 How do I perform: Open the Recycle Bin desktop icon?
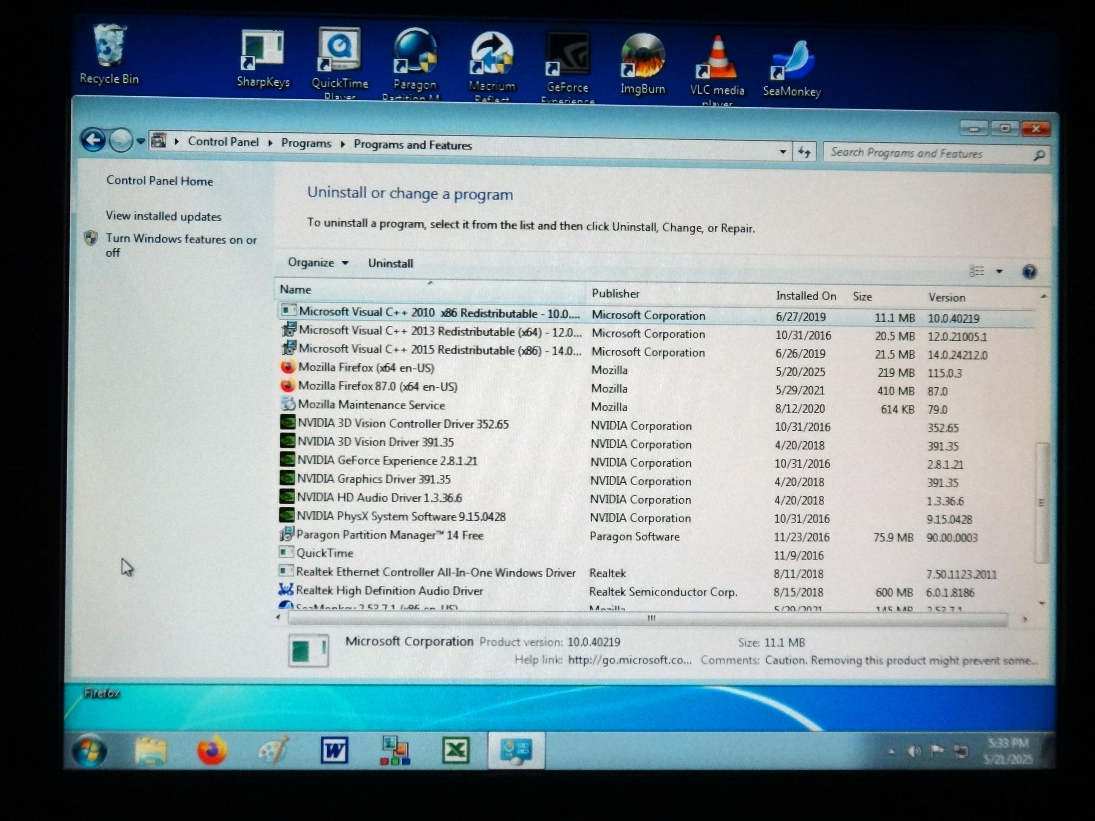point(109,54)
